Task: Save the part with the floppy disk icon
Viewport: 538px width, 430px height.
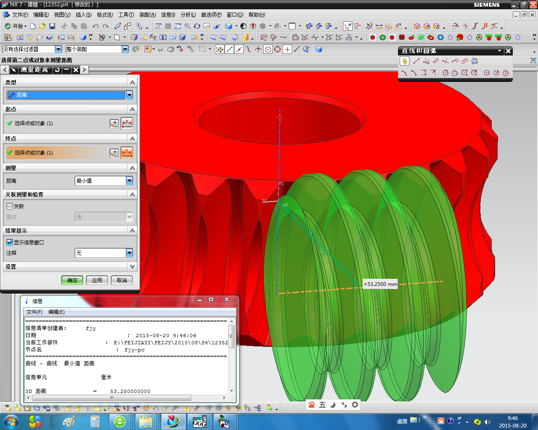Action: (52, 26)
